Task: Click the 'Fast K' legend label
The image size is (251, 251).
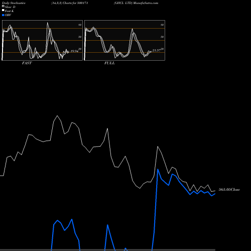Action: (10, 11)
